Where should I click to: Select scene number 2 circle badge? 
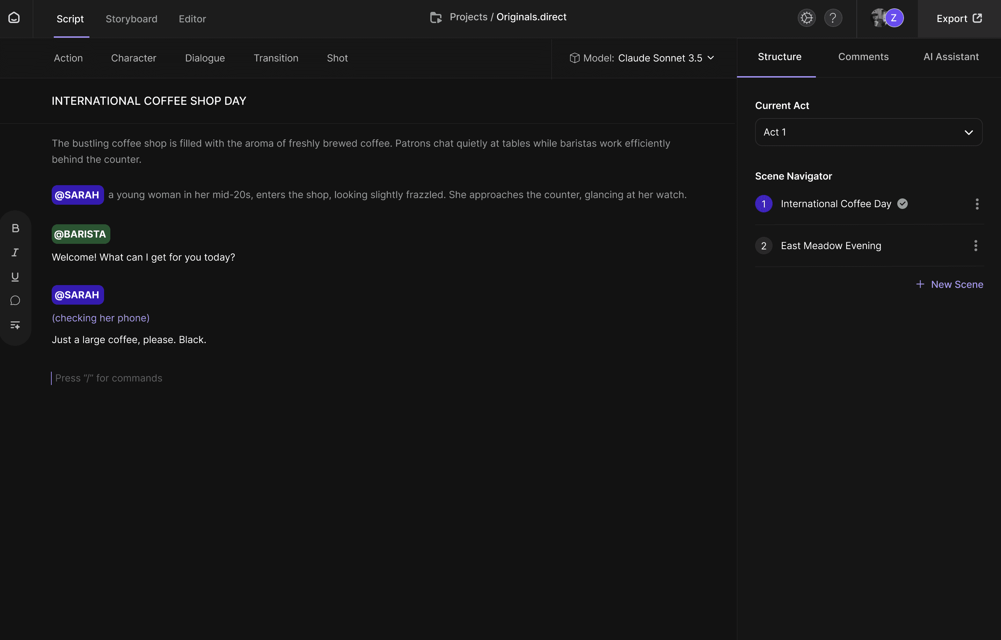(763, 246)
